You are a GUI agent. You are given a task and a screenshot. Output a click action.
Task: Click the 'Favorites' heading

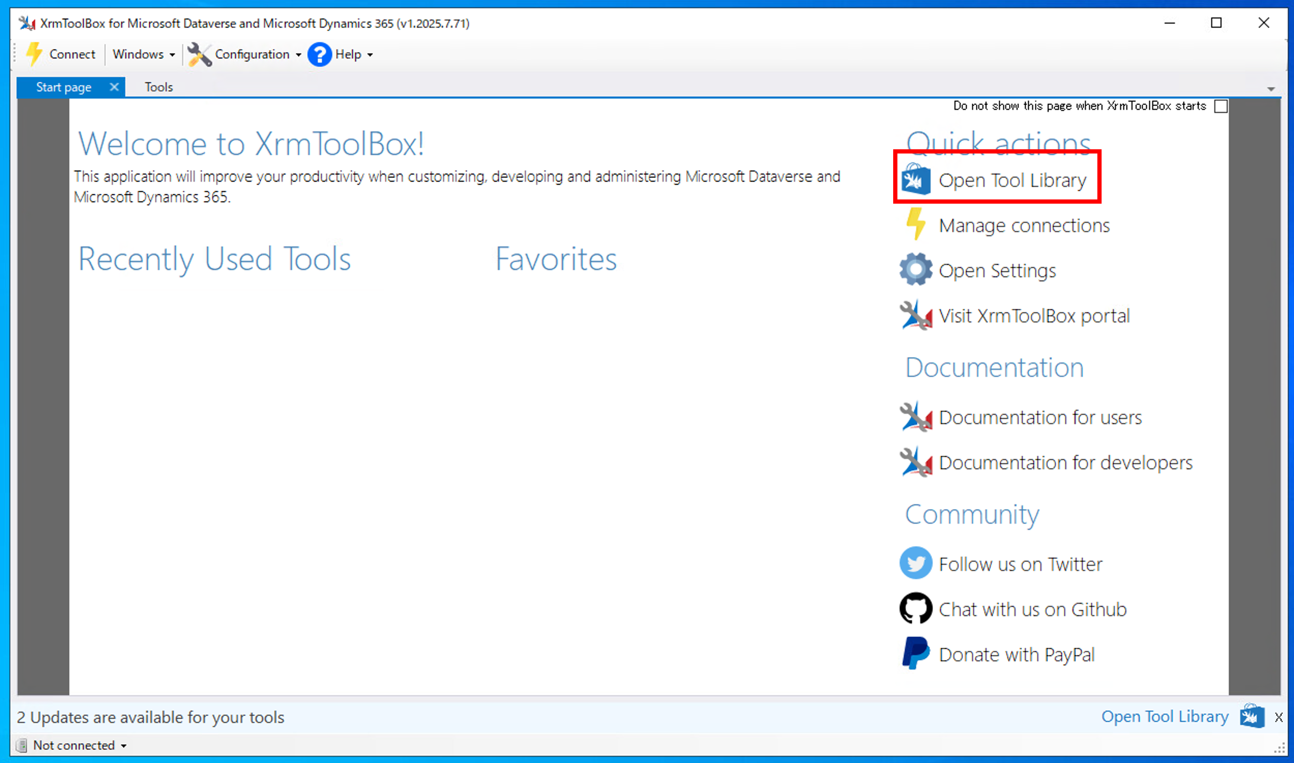(555, 258)
